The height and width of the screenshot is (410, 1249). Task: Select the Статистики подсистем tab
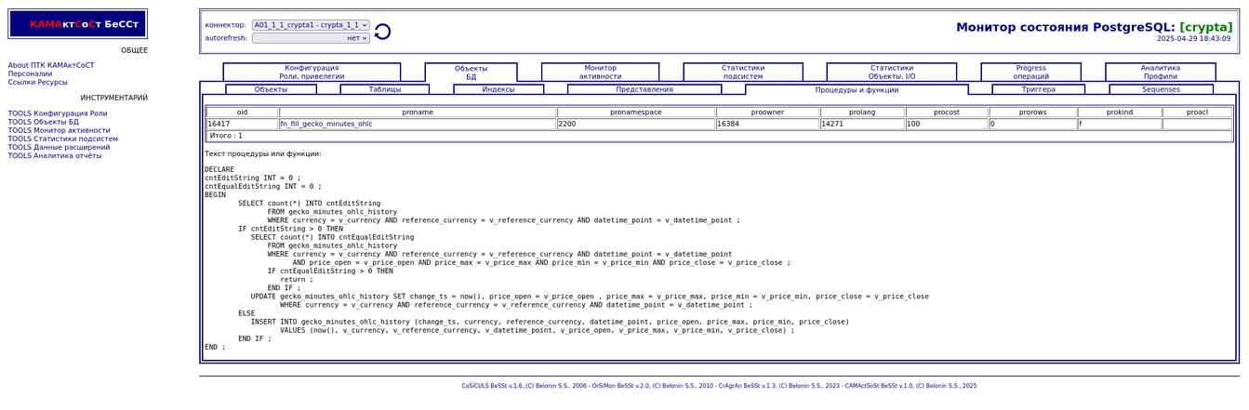coord(743,73)
